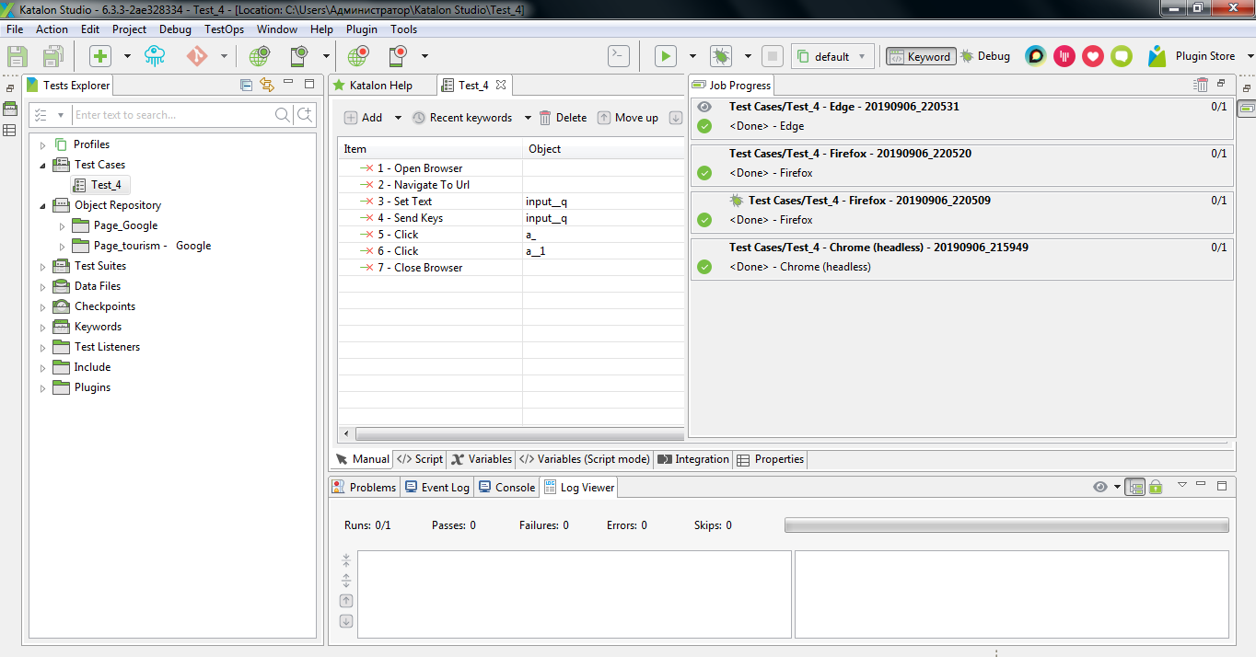
Task: Click the Save floppy disk icon
Action: point(17,56)
